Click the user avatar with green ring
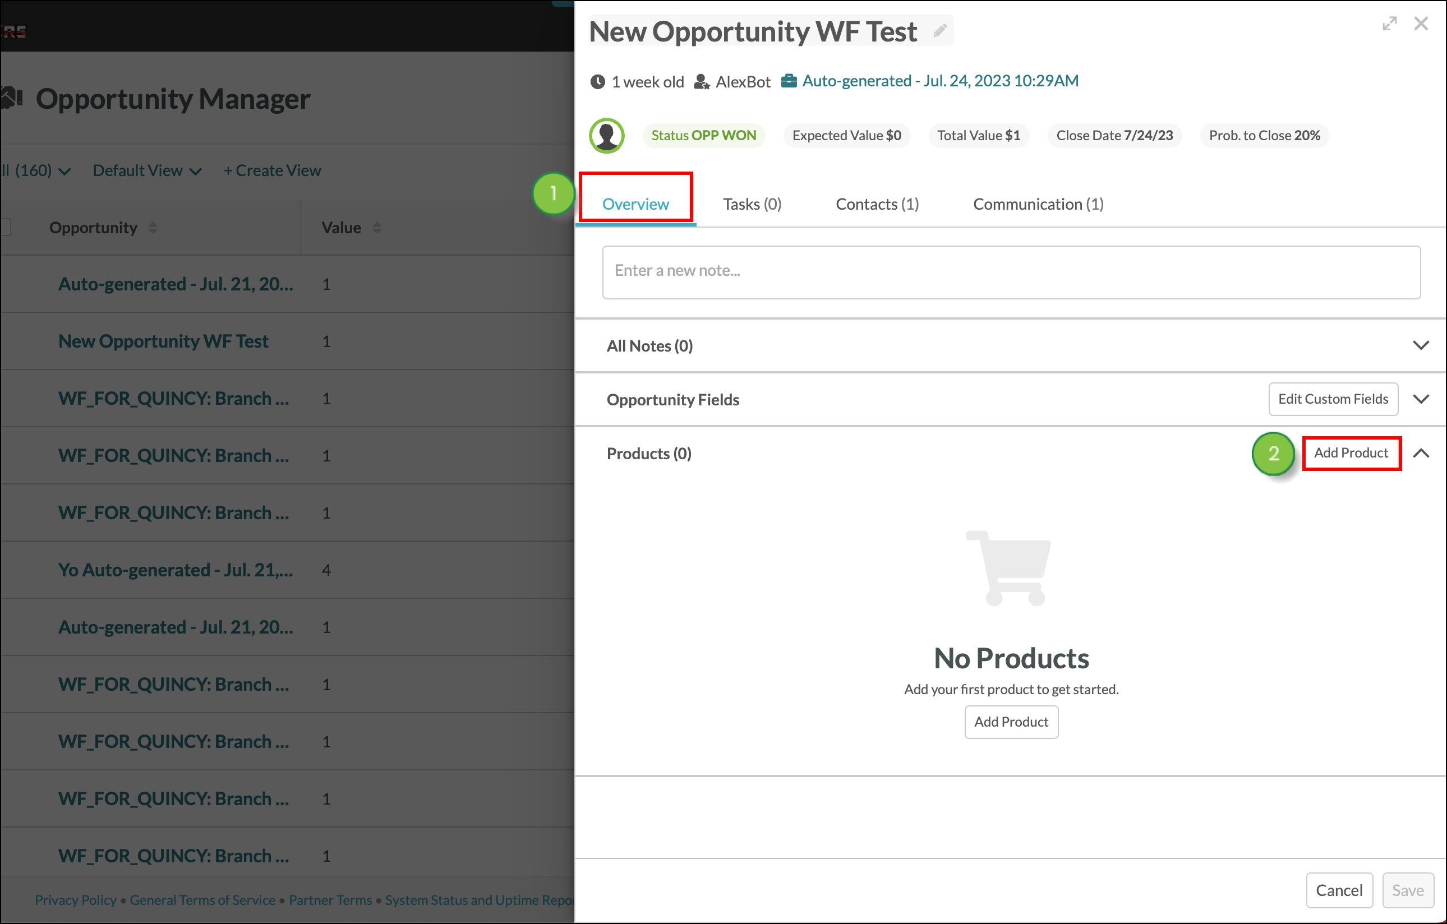Screen dimensions: 1447x924 tap(606, 135)
